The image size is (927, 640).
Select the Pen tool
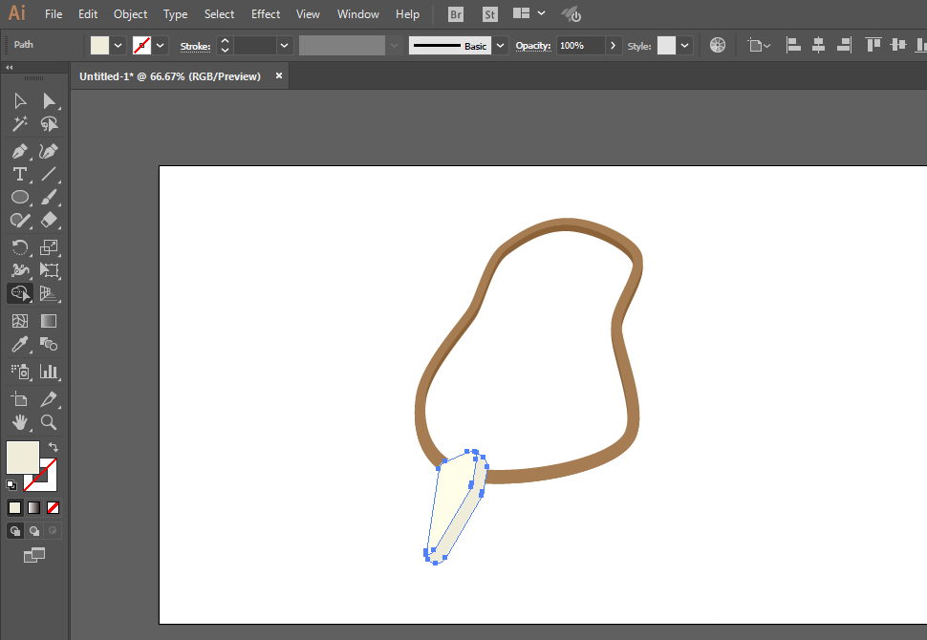click(x=20, y=151)
